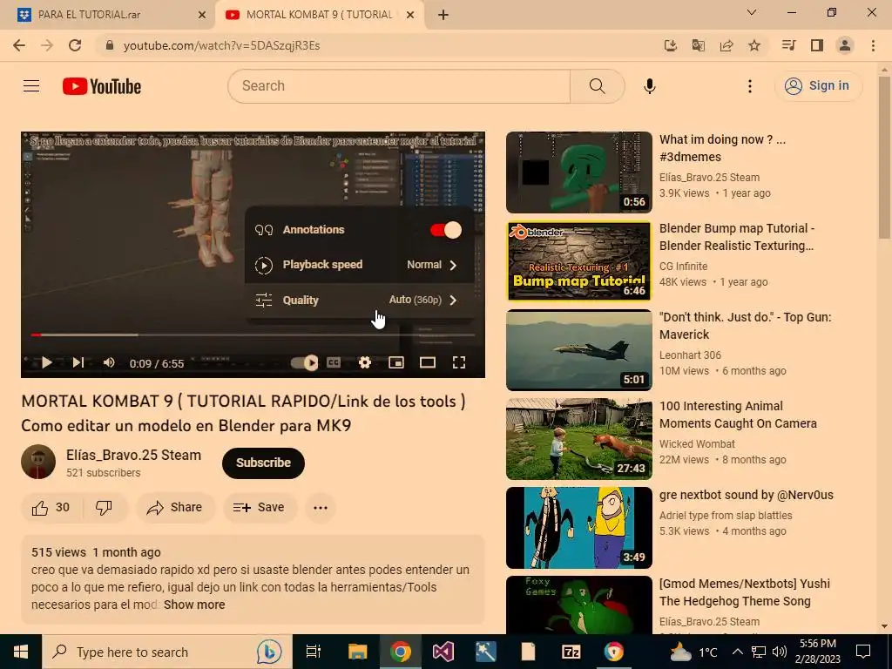This screenshot has height=669, width=892.
Task: Open Quality settings submenu
Action: [x=360, y=300]
